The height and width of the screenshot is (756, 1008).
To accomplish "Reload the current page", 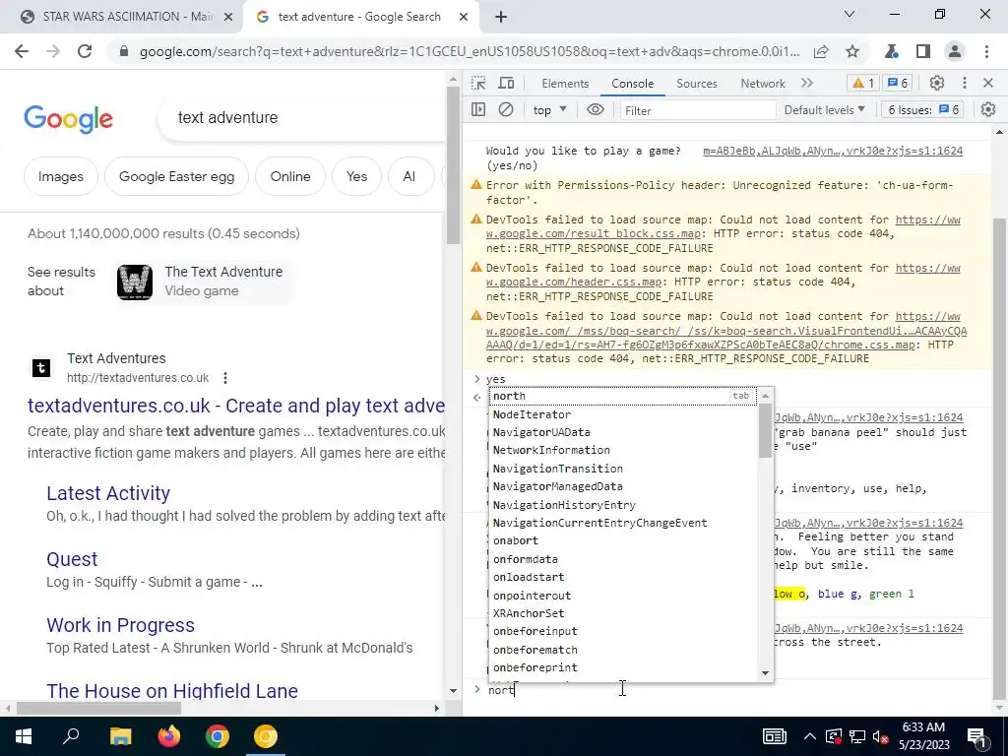I will point(85,52).
